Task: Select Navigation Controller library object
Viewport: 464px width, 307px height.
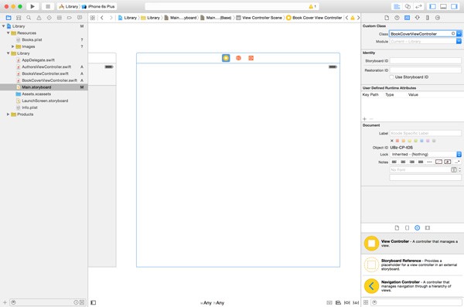Action: [412, 286]
